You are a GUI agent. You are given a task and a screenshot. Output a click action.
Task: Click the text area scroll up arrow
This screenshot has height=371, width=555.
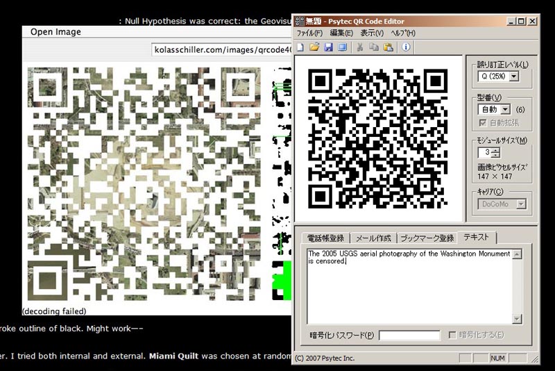517,254
